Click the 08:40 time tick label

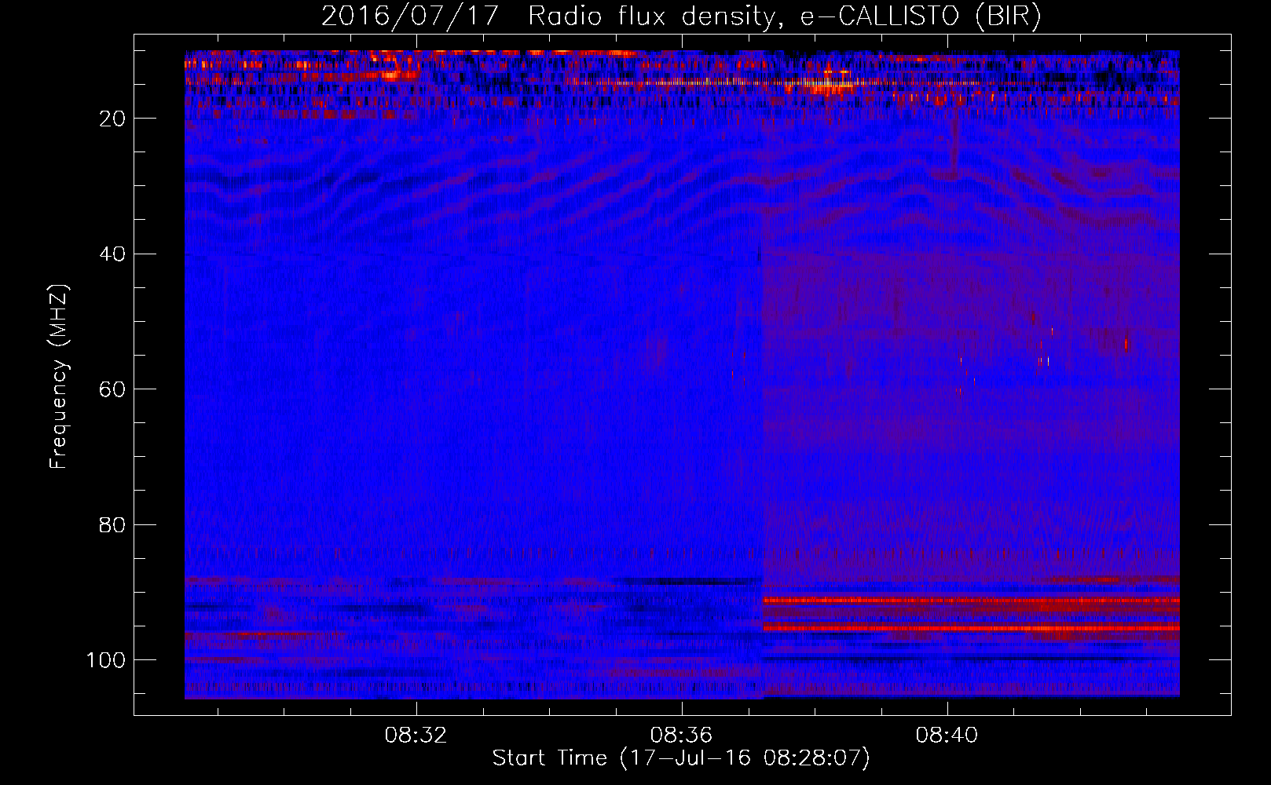(x=947, y=735)
